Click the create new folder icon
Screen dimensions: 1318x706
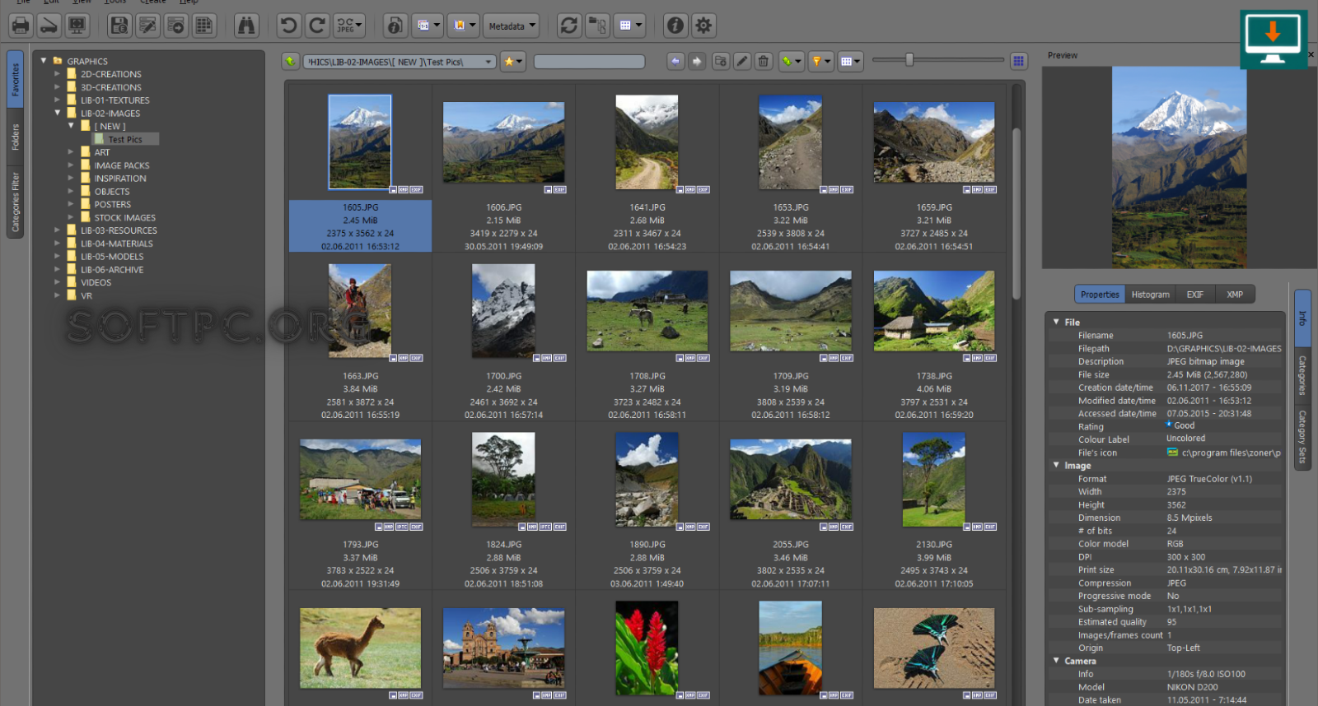(721, 62)
